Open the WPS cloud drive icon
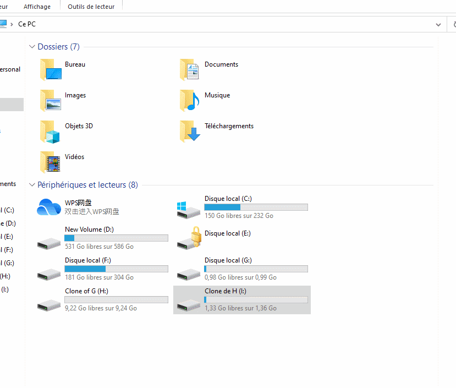Image resolution: width=456 pixels, height=388 pixels. coord(49,207)
